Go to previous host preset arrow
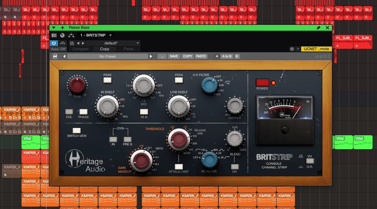The image size is (377, 209). pyautogui.click(x=78, y=43)
